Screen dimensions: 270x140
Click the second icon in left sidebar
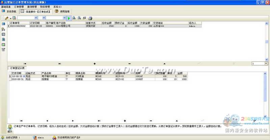(3, 29)
